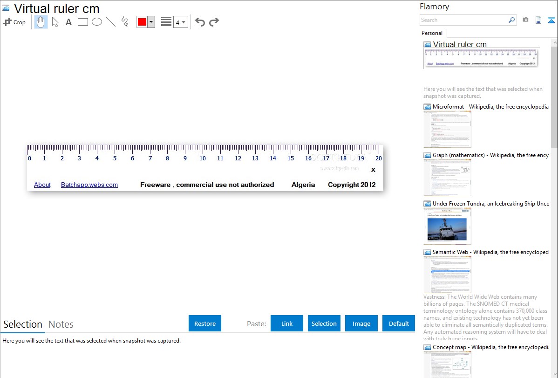Viewport: 558px width, 378px height.
Task: Open the About link on the ruler
Action: tap(42, 185)
